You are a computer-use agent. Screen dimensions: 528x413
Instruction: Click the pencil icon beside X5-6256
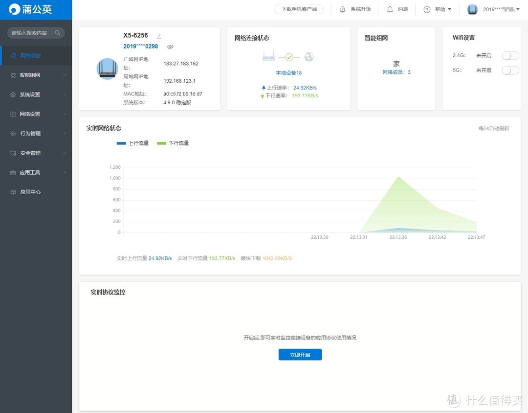[x=158, y=36]
